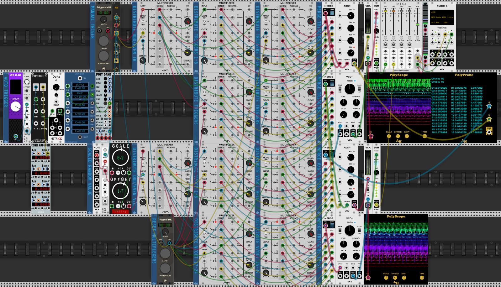This screenshot has width=501, height=287.
Task: Click the Poly DAHD TRIG button
Action: coord(105,103)
